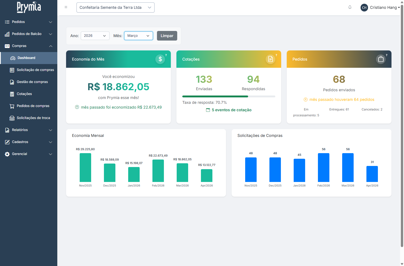
Task: Open Gestão de compras from the sidebar
Action: [12, 82]
